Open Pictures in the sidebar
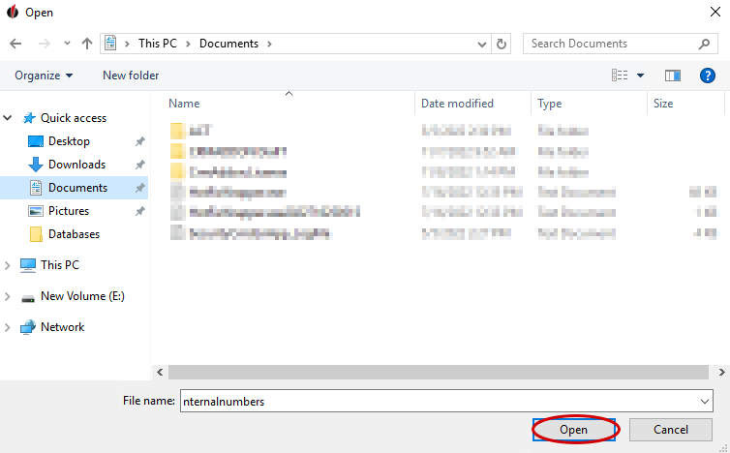The image size is (730, 453). [x=69, y=211]
